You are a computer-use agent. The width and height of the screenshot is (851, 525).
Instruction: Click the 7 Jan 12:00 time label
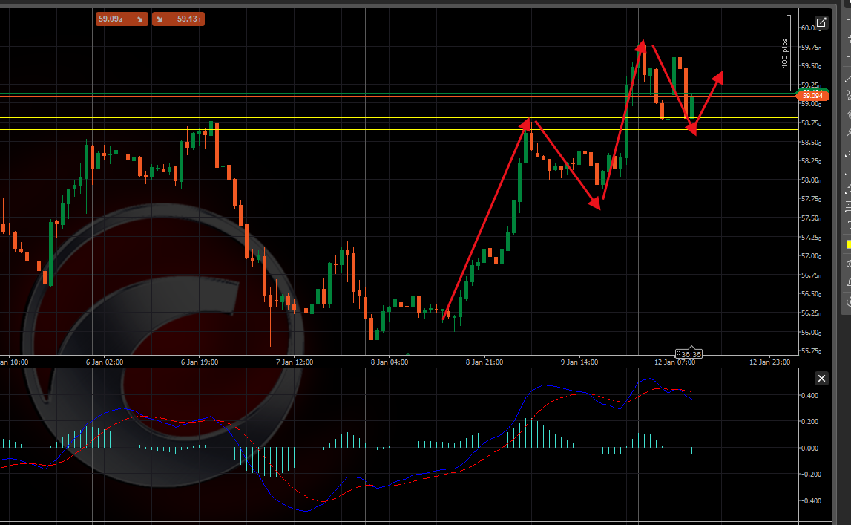[x=294, y=362]
